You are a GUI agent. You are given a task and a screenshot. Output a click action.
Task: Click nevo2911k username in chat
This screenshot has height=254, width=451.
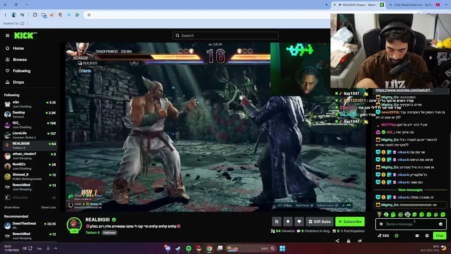tap(390, 112)
